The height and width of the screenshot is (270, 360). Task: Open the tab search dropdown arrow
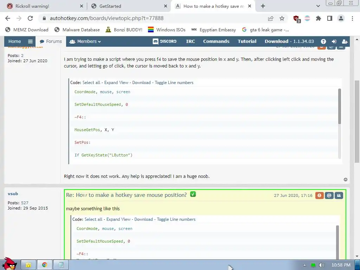click(318, 6)
